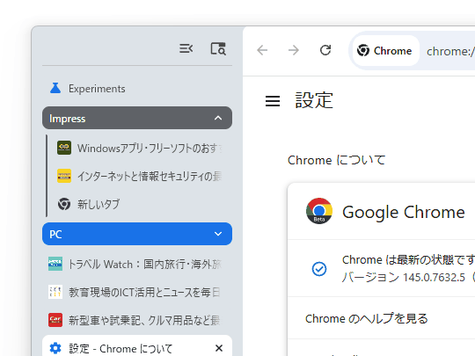
Task: Click the blue up-to-date checkmark icon
Action: [319, 269]
